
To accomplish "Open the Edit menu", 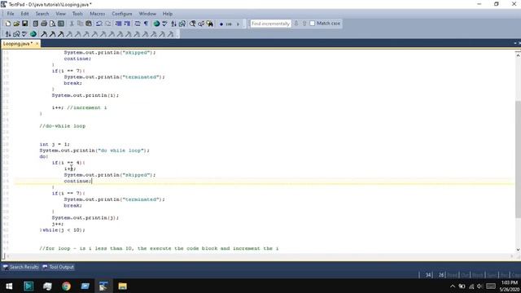I will tap(25, 14).
